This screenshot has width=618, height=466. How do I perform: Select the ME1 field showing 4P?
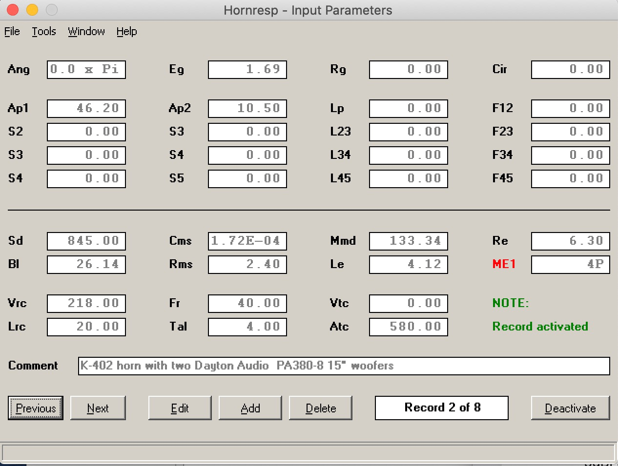(x=571, y=264)
